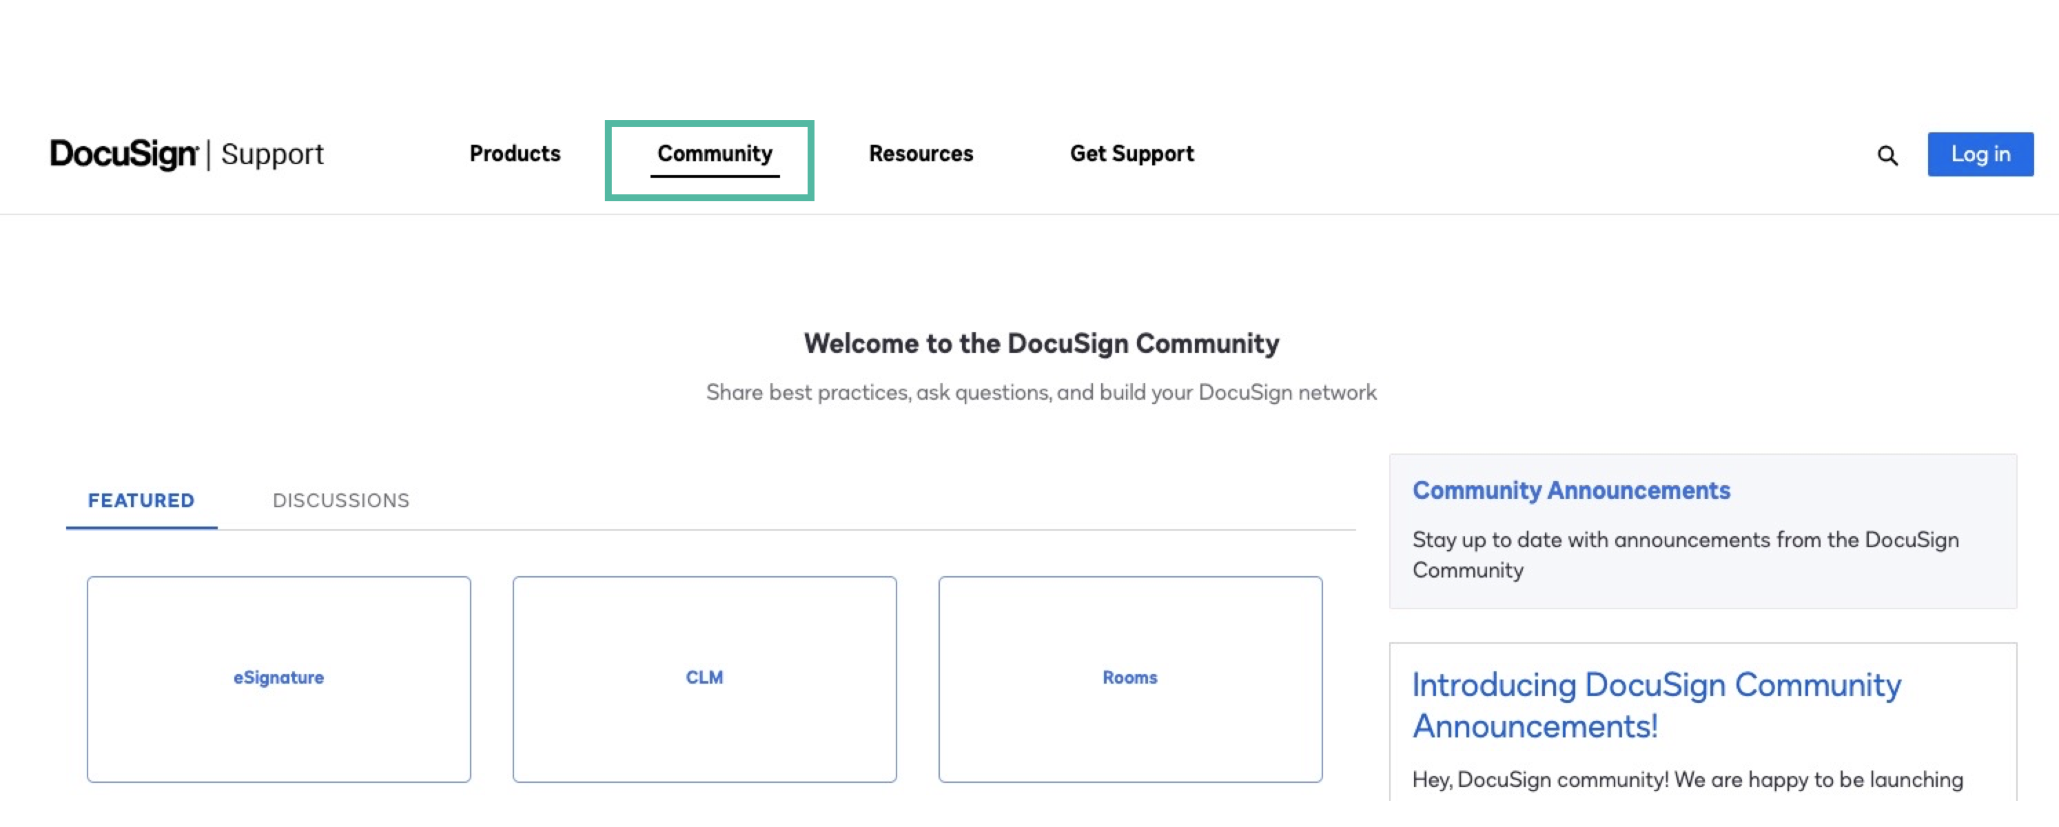Click 'Stay up to date with announcements' text
2059x827 pixels.
coord(1686,555)
